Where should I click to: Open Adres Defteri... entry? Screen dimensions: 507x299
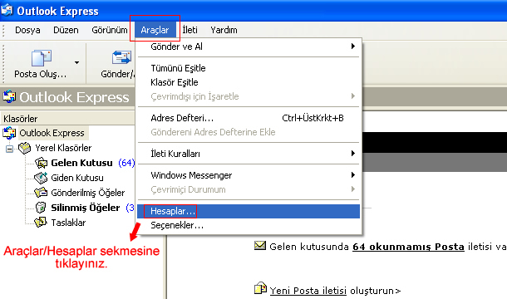249,118
